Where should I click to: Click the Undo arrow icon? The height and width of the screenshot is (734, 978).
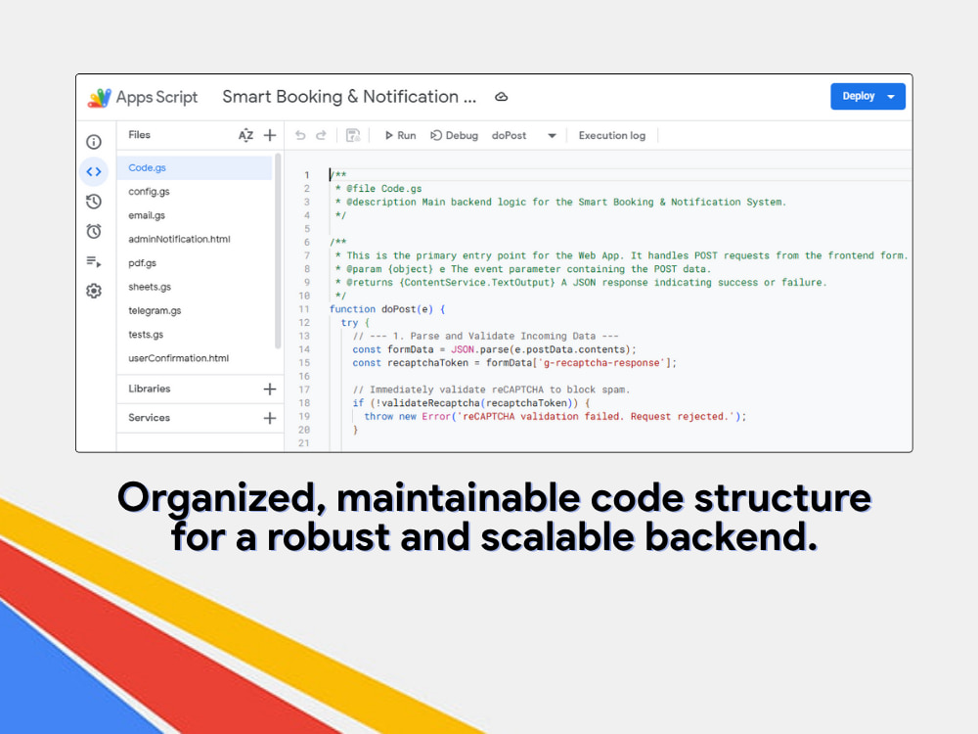(300, 135)
